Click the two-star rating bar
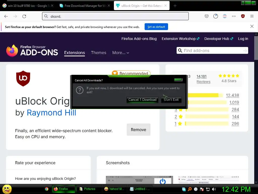258x194 pixels. coord(207,117)
